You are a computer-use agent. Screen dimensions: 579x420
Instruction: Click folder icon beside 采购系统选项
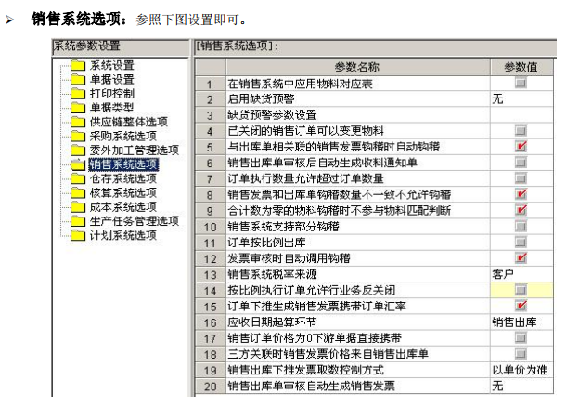click(78, 136)
